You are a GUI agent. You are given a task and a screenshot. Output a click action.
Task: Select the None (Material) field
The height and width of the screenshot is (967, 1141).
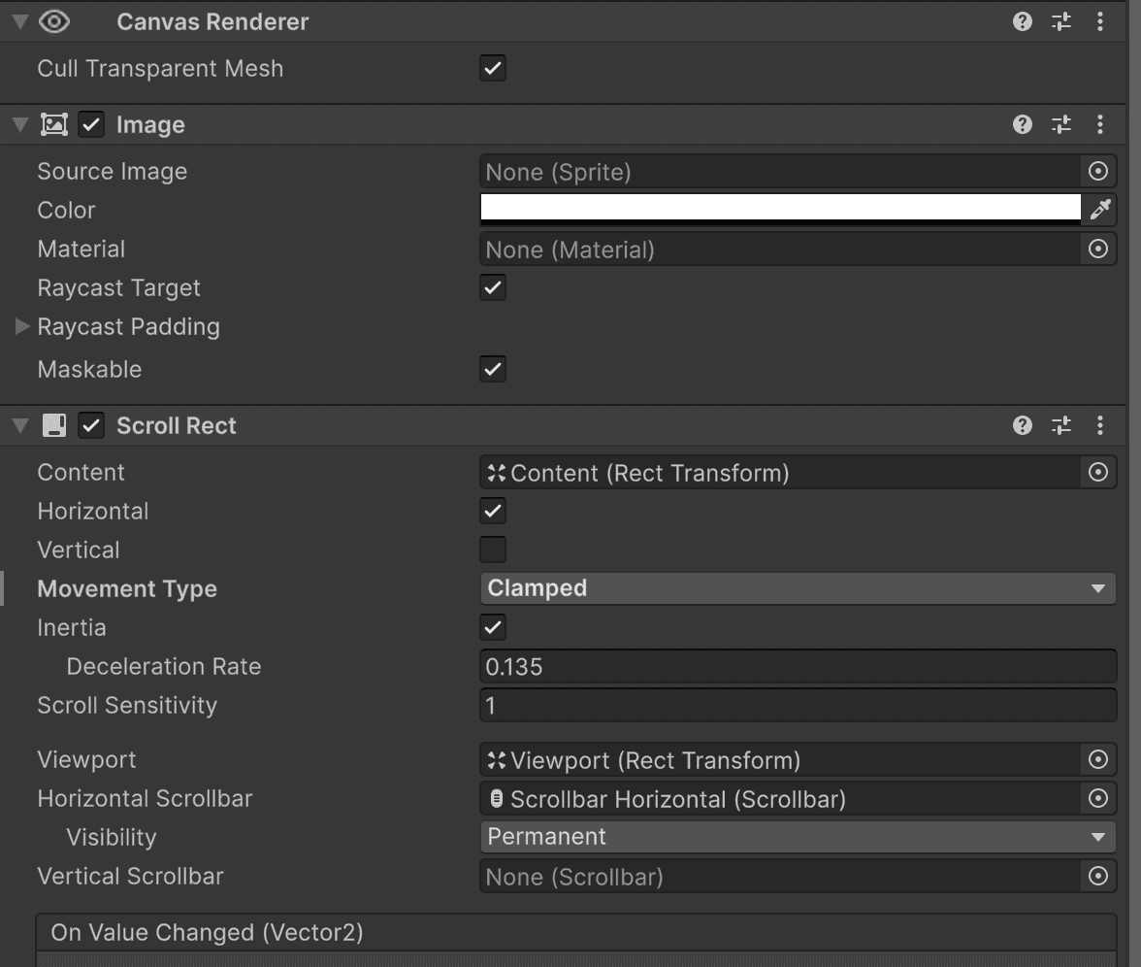780,249
